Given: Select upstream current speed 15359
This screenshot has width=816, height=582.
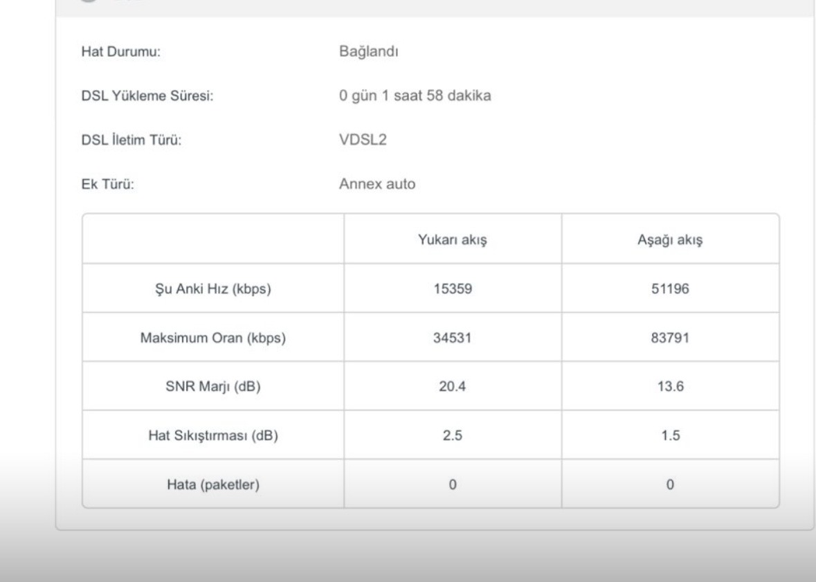Looking at the screenshot, I should (x=453, y=289).
